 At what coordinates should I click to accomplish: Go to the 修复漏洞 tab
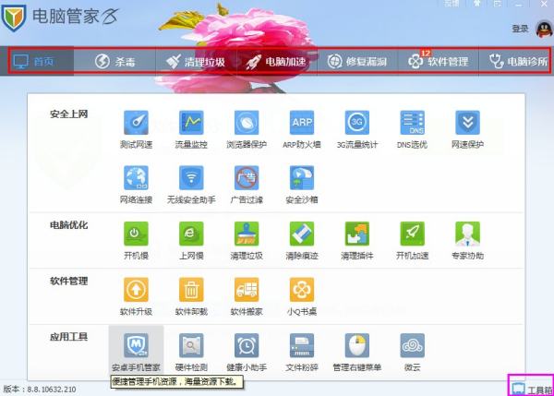pyautogui.click(x=357, y=62)
